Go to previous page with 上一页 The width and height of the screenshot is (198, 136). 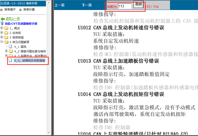point(60,5)
